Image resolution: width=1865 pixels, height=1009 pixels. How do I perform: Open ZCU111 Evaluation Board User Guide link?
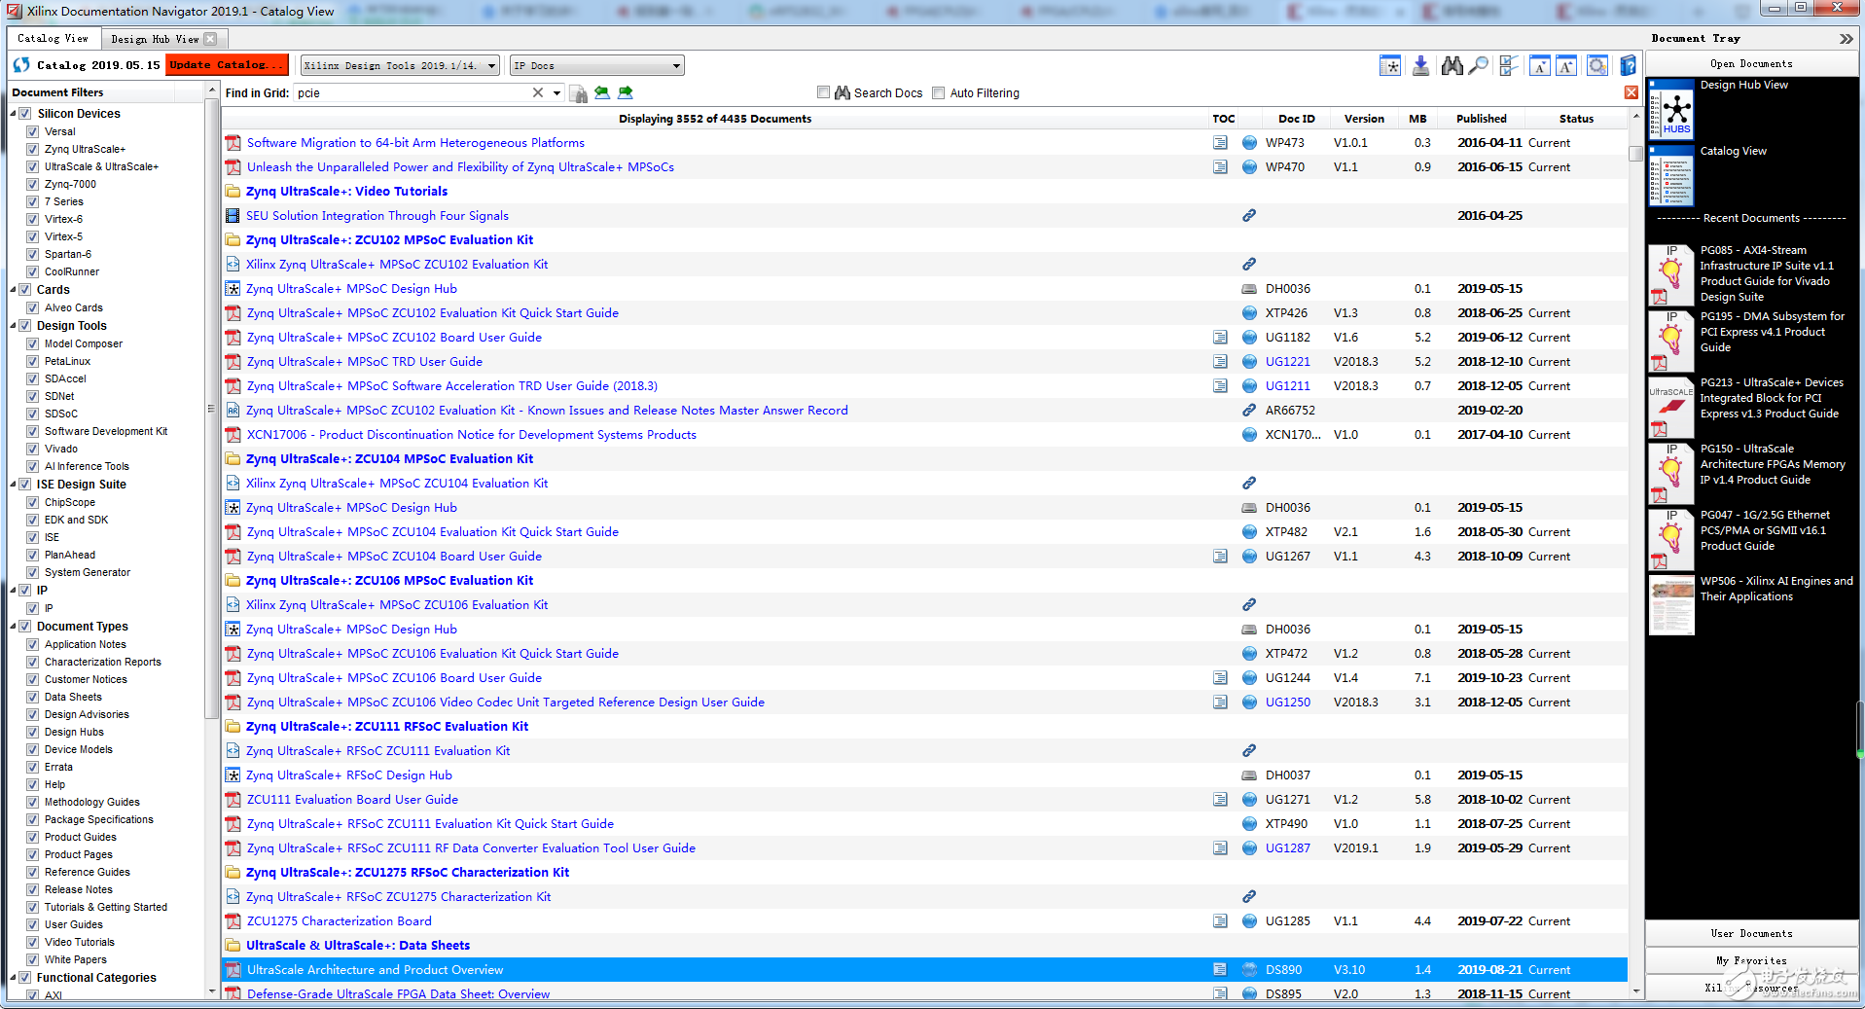pos(352,800)
